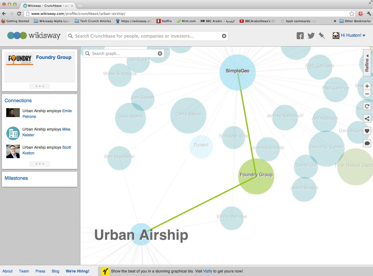The image size is (373, 276).
Task: Open the Getting Started bookmark
Action: click(x=15, y=21)
